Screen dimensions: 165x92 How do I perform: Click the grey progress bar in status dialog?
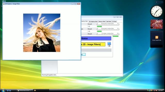pos(96,50)
